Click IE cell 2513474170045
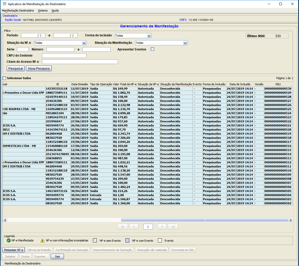This screenshot has height=266, width=299. (57, 154)
